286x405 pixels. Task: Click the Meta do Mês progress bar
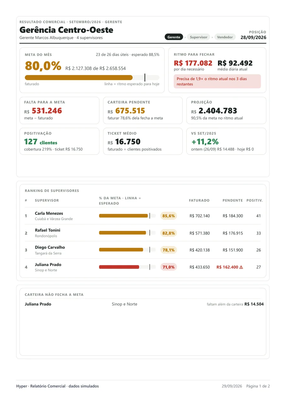[92, 77]
